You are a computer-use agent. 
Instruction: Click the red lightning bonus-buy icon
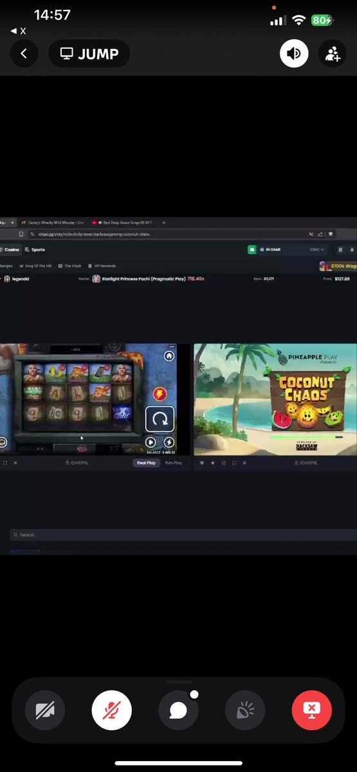(x=159, y=393)
